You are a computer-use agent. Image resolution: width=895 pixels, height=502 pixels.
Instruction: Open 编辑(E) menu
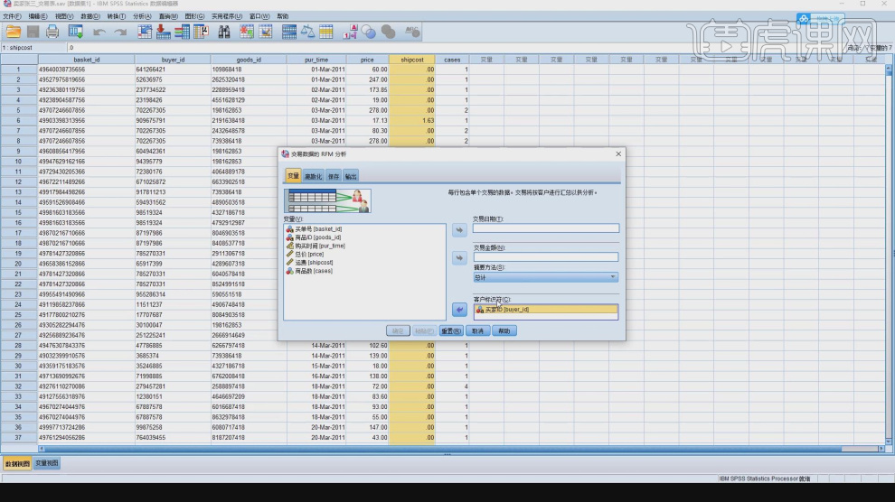click(x=38, y=16)
